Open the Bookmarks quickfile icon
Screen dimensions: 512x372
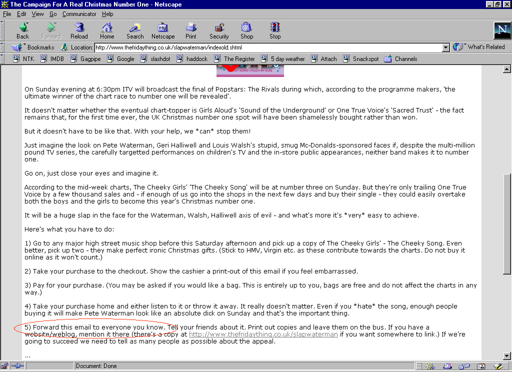click(16, 47)
